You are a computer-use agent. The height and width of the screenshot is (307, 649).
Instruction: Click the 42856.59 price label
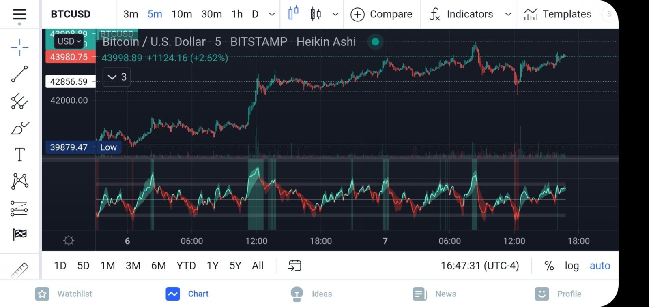70,81
